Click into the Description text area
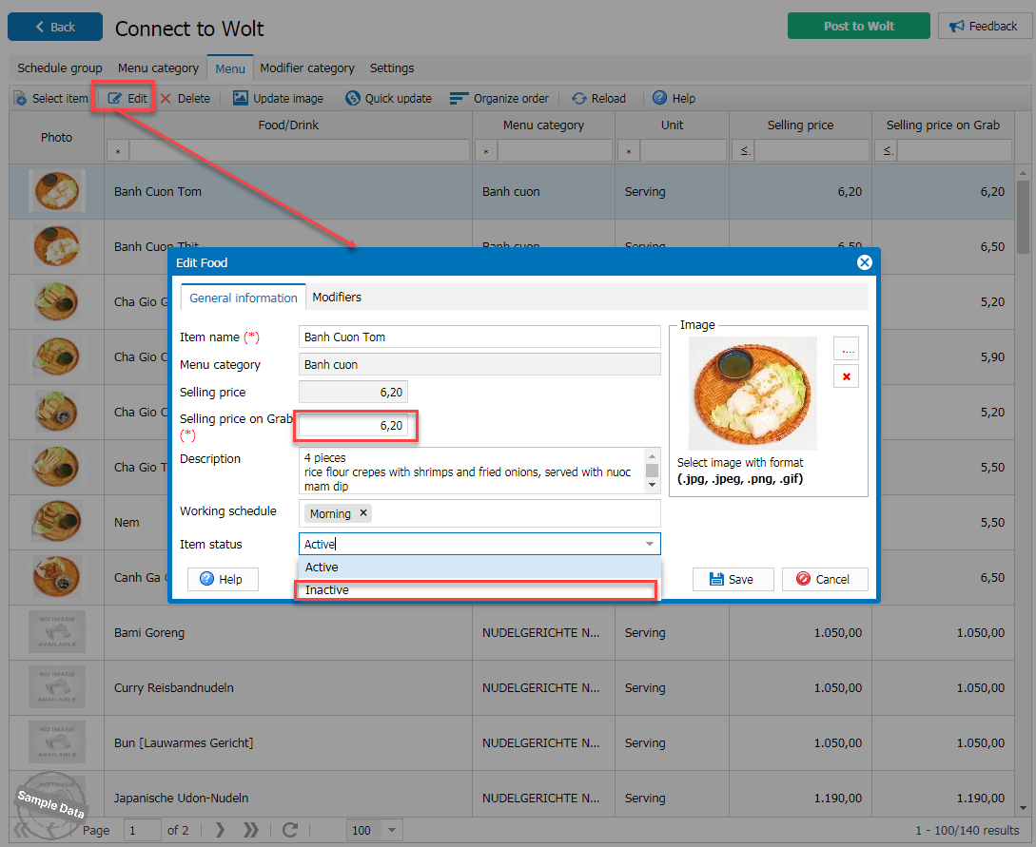Image resolution: width=1036 pixels, height=847 pixels. pyautogui.click(x=472, y=472)
